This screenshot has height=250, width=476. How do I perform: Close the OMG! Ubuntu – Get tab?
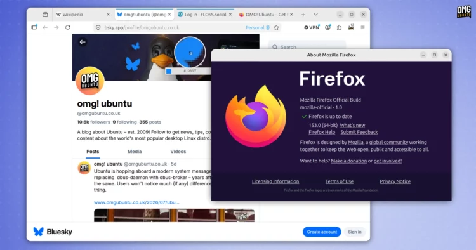(291, 15)
